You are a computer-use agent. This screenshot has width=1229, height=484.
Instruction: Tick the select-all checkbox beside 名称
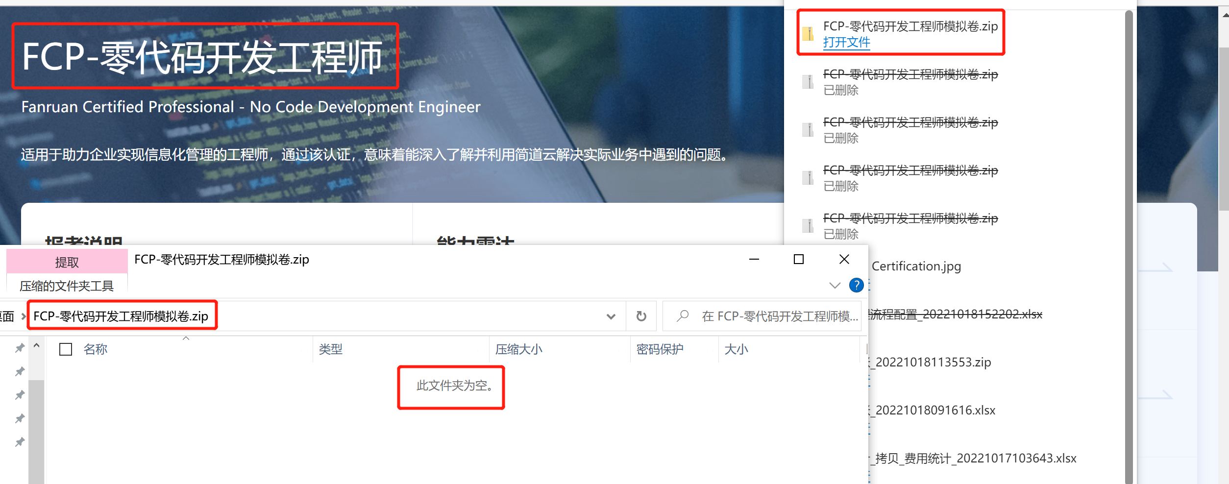click(x=66, y=349)
